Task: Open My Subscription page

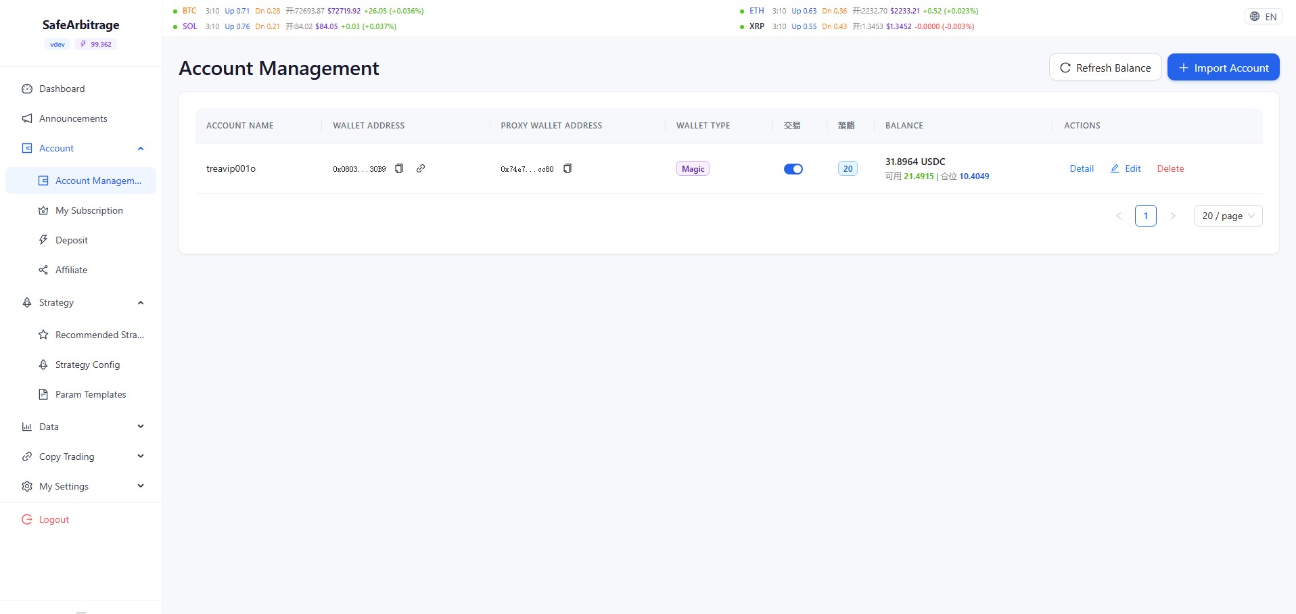Action: pyautogui.click(x=89, y=210)
